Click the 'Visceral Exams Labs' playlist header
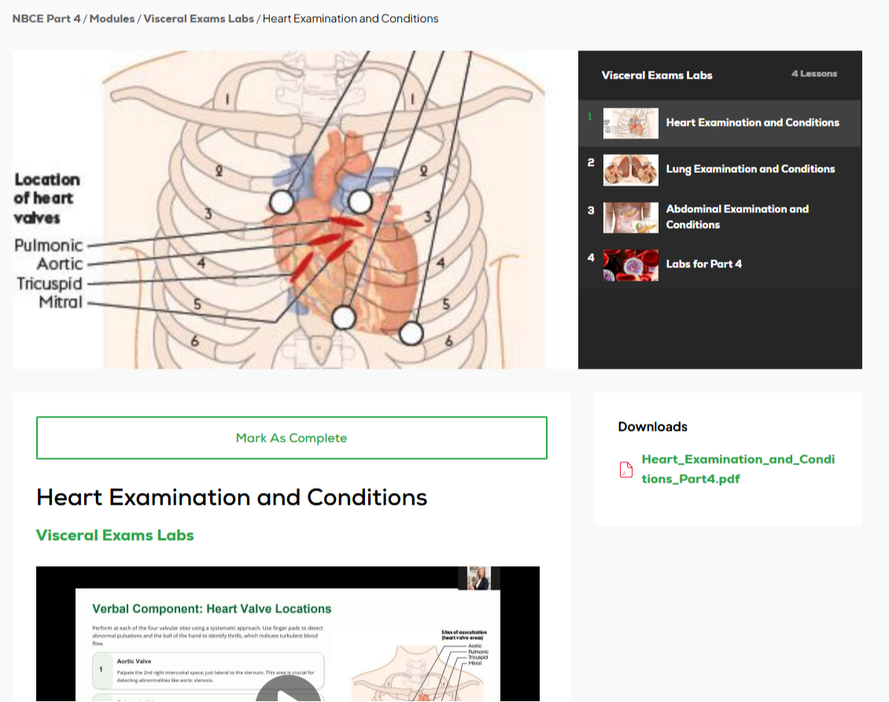 (x=657, y=75)
